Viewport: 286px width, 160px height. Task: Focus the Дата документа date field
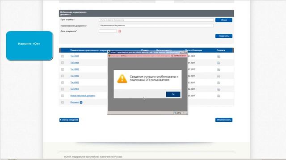(x=108, y=31)
